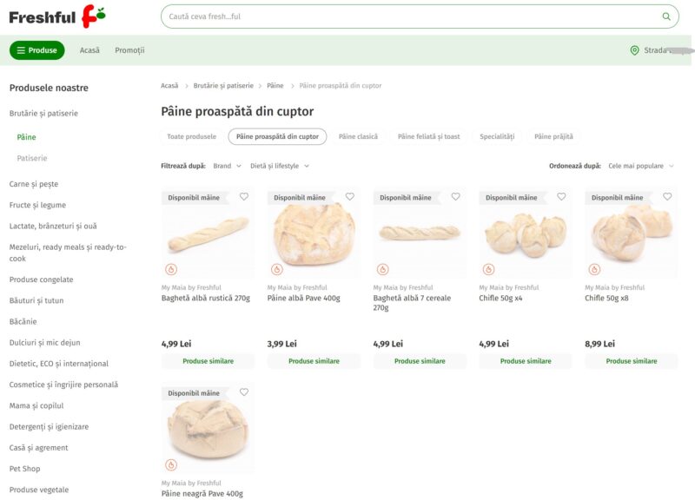Select the Specialități category tab
Image resolution: width=695 pixels, height=500 pixels.
pos(497,136)
